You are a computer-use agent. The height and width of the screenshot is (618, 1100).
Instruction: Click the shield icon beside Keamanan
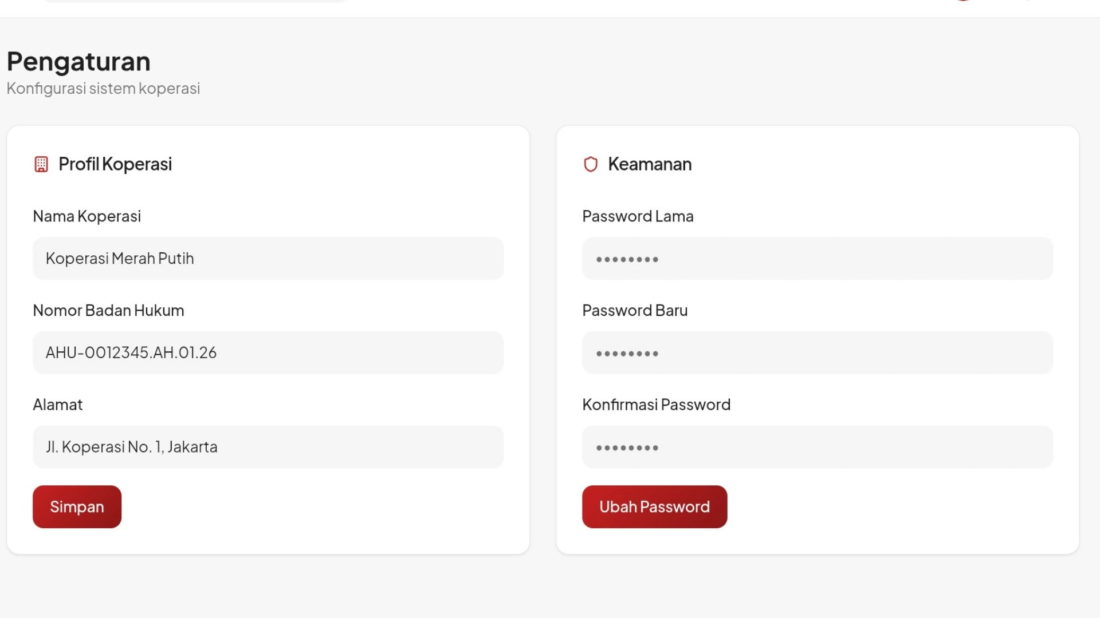(590, 164)
